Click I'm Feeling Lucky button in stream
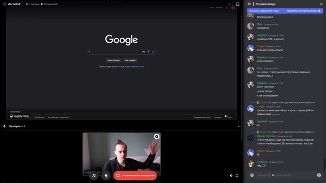Image resolution: width=326 pixels, height=183 pixels. 130,60
